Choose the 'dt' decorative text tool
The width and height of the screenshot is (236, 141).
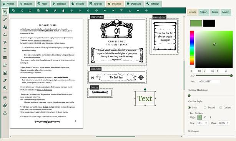(x=5, y=65)
